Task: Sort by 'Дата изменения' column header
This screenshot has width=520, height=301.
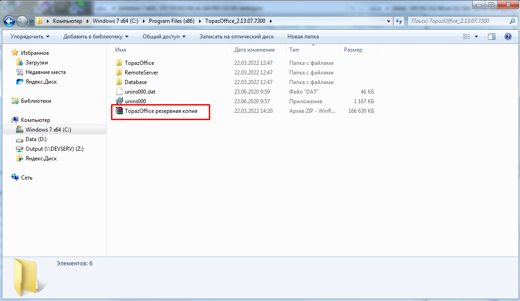Action: click(x=255, y=50)
